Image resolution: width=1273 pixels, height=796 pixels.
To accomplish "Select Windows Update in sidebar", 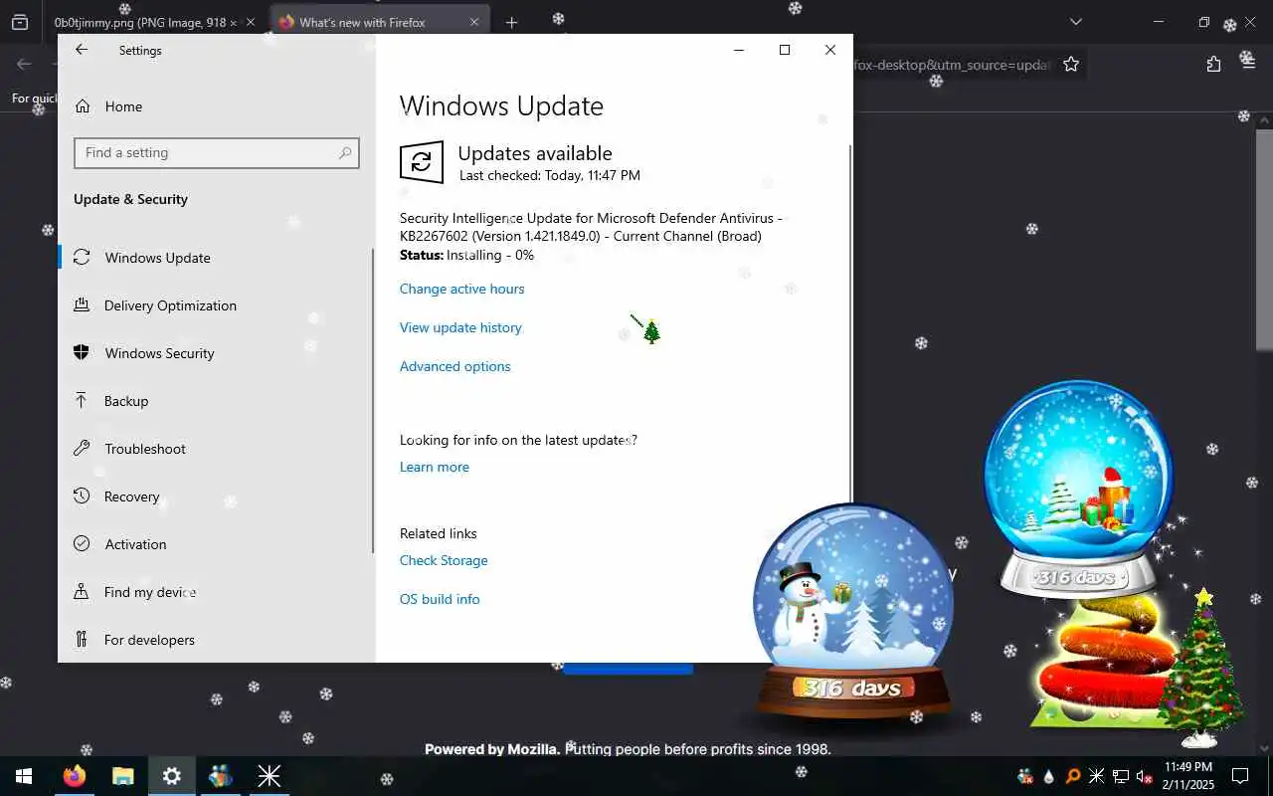I will click(217, 258).
